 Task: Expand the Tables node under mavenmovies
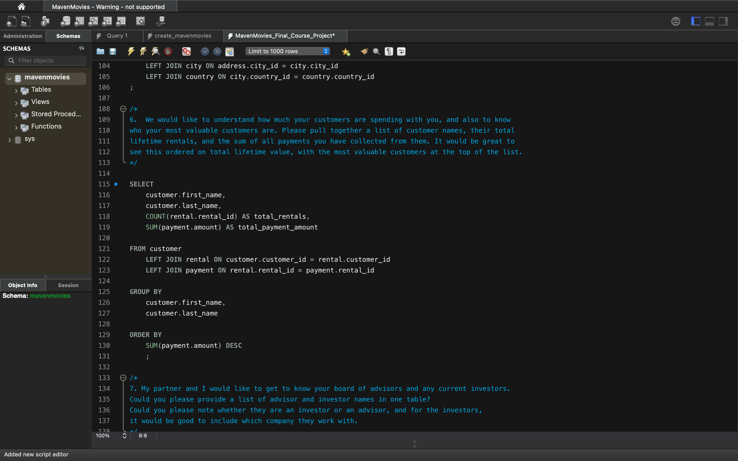coord(16,90)
